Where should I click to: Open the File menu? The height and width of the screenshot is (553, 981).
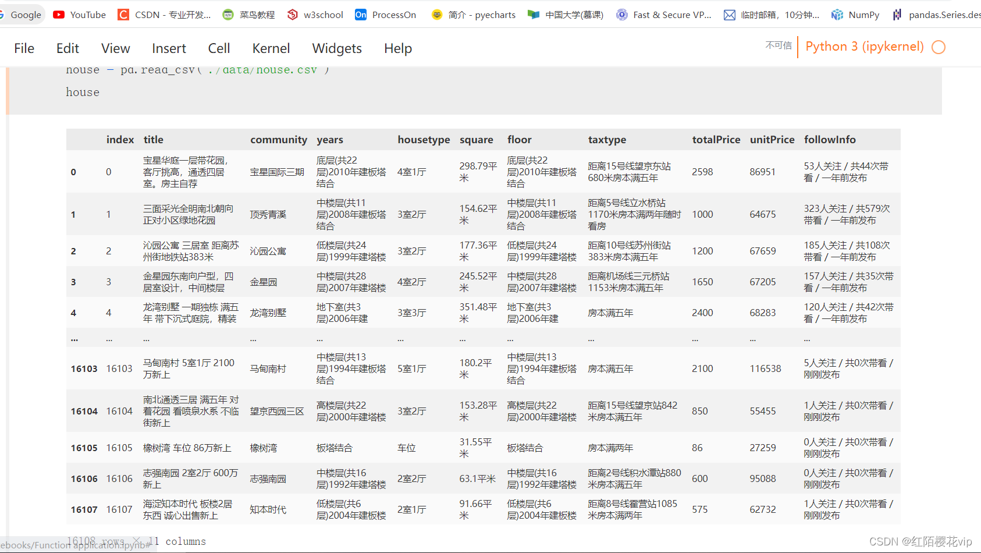pyautogui.click(x=24, y=48)
